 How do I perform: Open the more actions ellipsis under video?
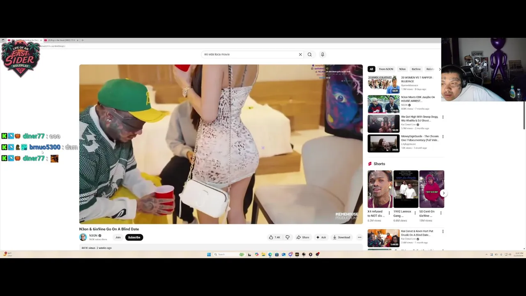click(360, 237)
